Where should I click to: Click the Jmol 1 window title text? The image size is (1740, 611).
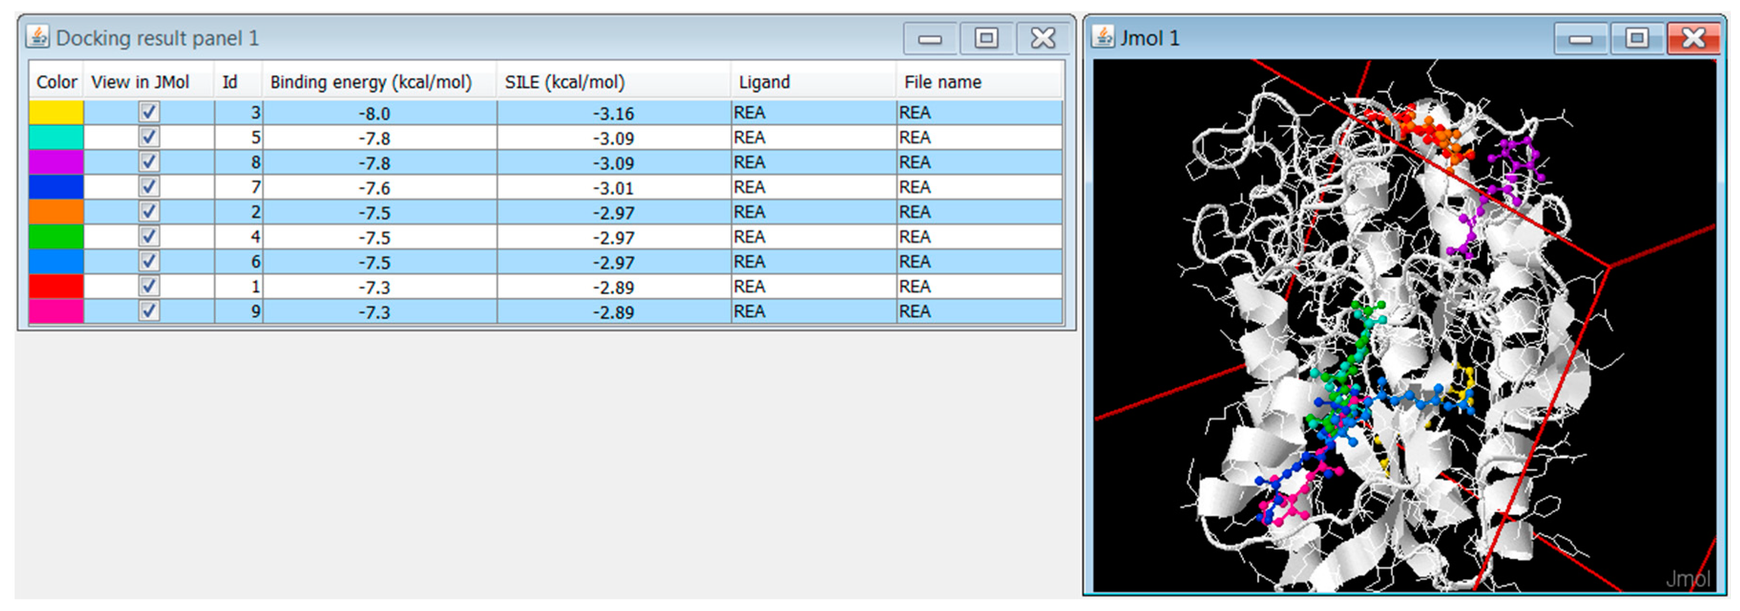[1150, 38]
